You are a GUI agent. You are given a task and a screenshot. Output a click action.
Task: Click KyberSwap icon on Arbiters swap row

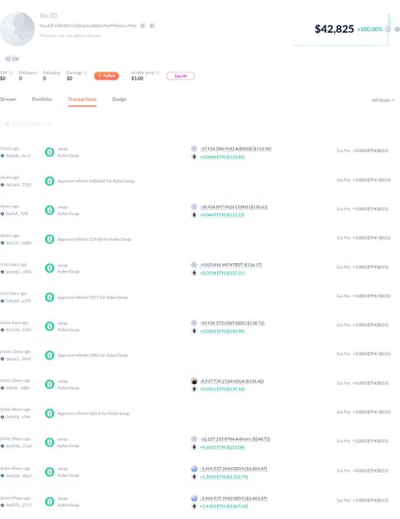[x=50, y=443]
